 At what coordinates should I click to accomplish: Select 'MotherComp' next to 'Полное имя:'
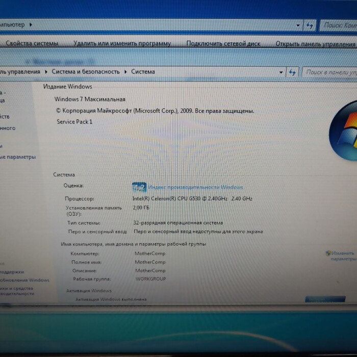150,262
